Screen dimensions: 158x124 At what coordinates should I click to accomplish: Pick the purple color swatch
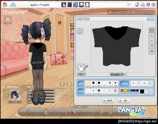pyautogui.click(x=136, y=90)
